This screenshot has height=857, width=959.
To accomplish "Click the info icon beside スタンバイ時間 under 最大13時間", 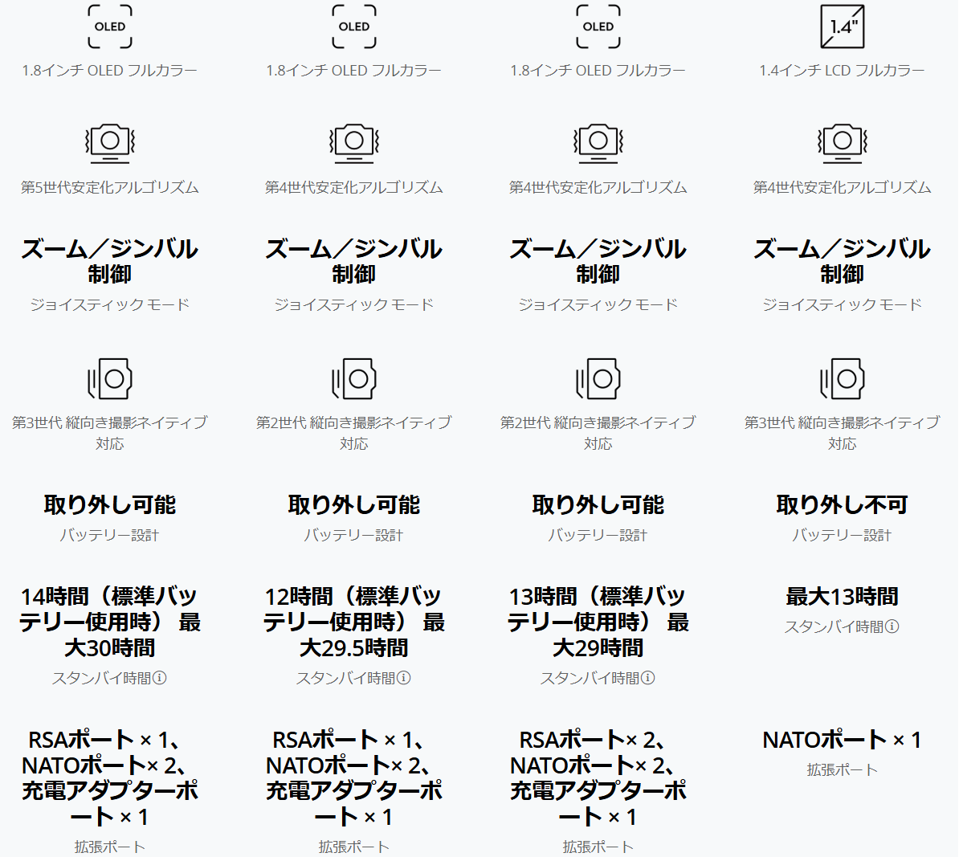I will (892, 626).
